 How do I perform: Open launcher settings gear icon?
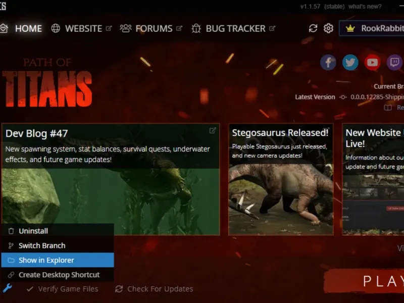tap(329, 28)
